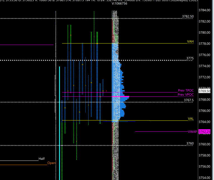Click the 3769.50 current price box
This screenshot has width=214, height=180.
point(204,91)
